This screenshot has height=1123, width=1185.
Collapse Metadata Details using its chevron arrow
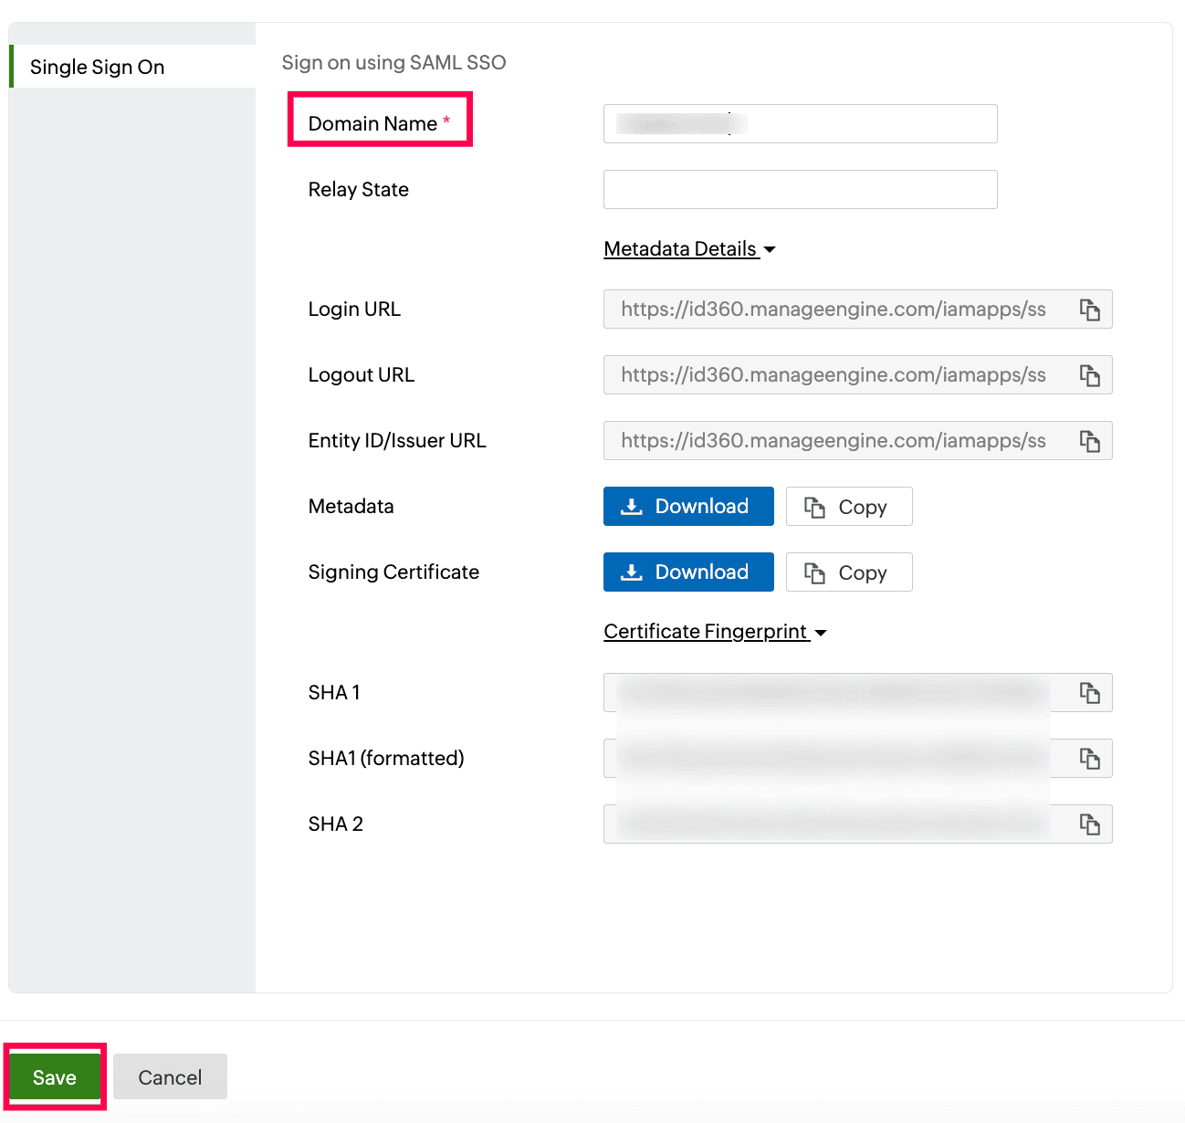pyautogui.click(x=770, y=248)
